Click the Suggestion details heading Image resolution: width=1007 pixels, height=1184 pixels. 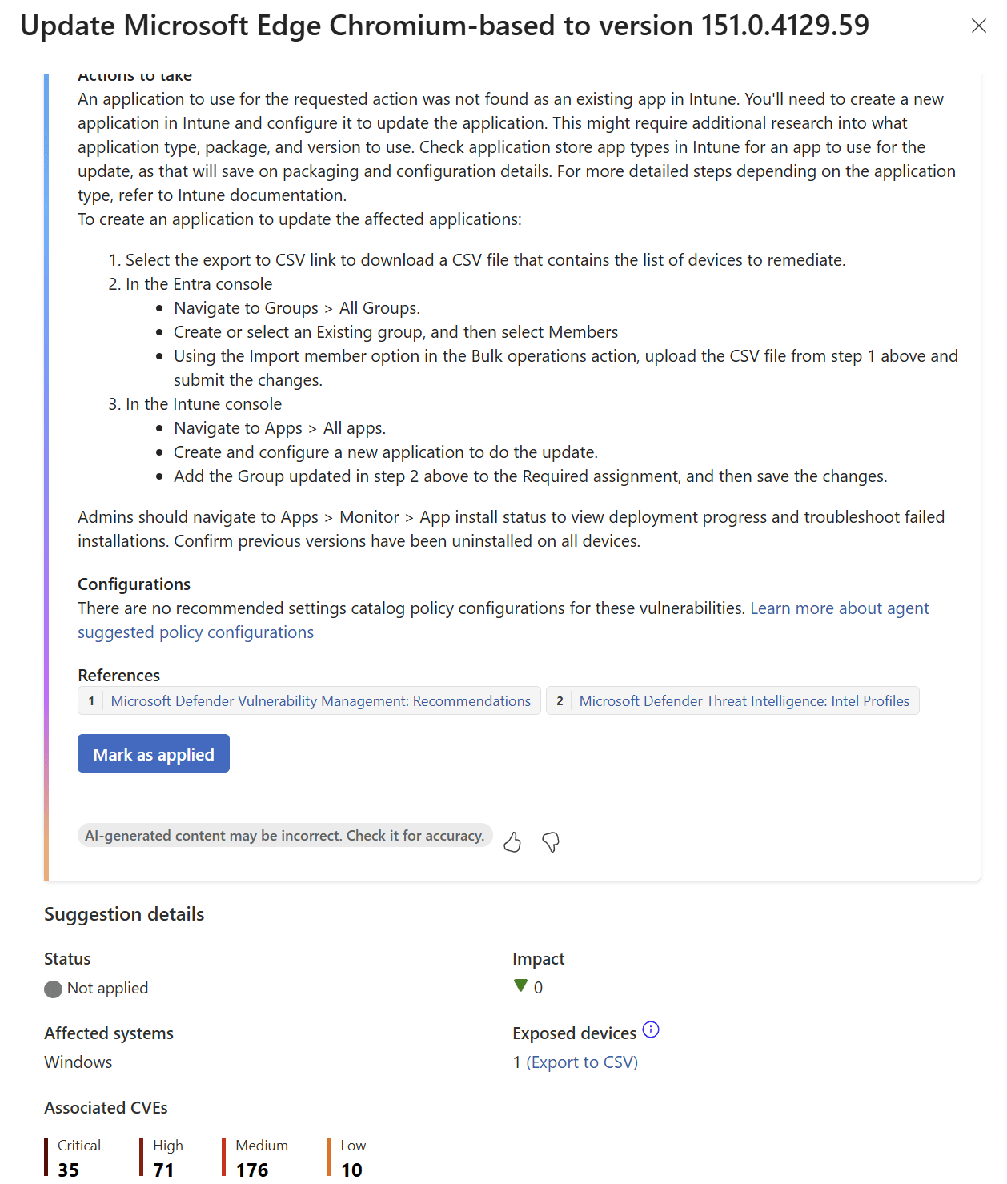pyautogui.click(x=124, y=914)
